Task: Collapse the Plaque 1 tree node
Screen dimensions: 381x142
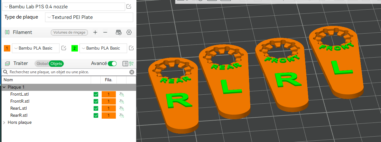Action: tap(5, 87)
